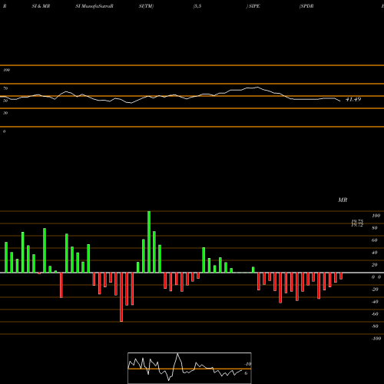Click the -60 label on MR axis
The height and width of the screenshot is (384, 384).
[x=375, y=314]
